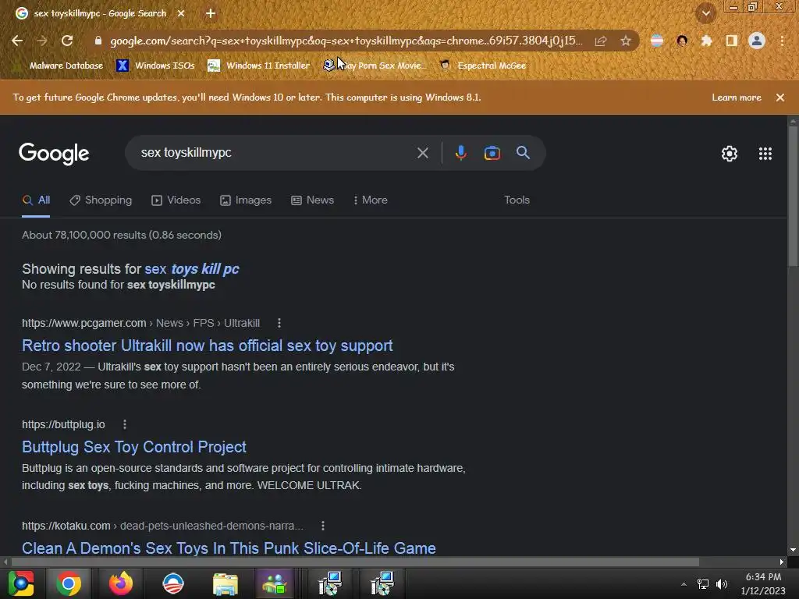Bookmark this page with the star icon
The image size is (799, 599).
(x=625, y=41)
